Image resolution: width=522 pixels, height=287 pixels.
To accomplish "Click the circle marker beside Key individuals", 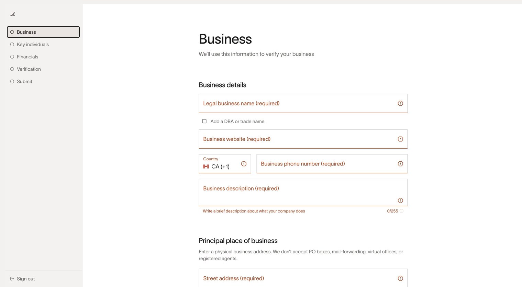I will click(12, 44).
